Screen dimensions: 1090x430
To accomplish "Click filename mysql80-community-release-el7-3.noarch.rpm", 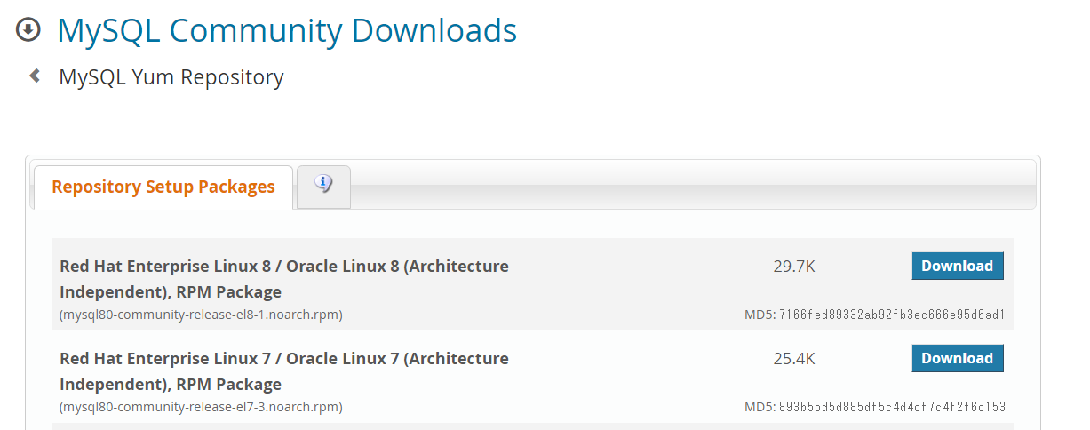I will tap(201, 407).
